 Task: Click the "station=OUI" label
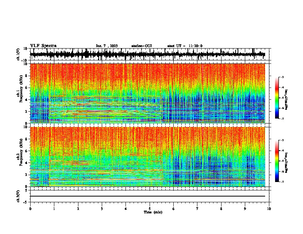(x=142, y=46)
